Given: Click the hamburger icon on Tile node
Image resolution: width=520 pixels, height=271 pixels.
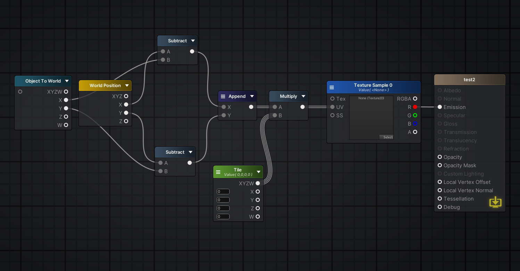Looking at the screenshot, I should (218, 172).
